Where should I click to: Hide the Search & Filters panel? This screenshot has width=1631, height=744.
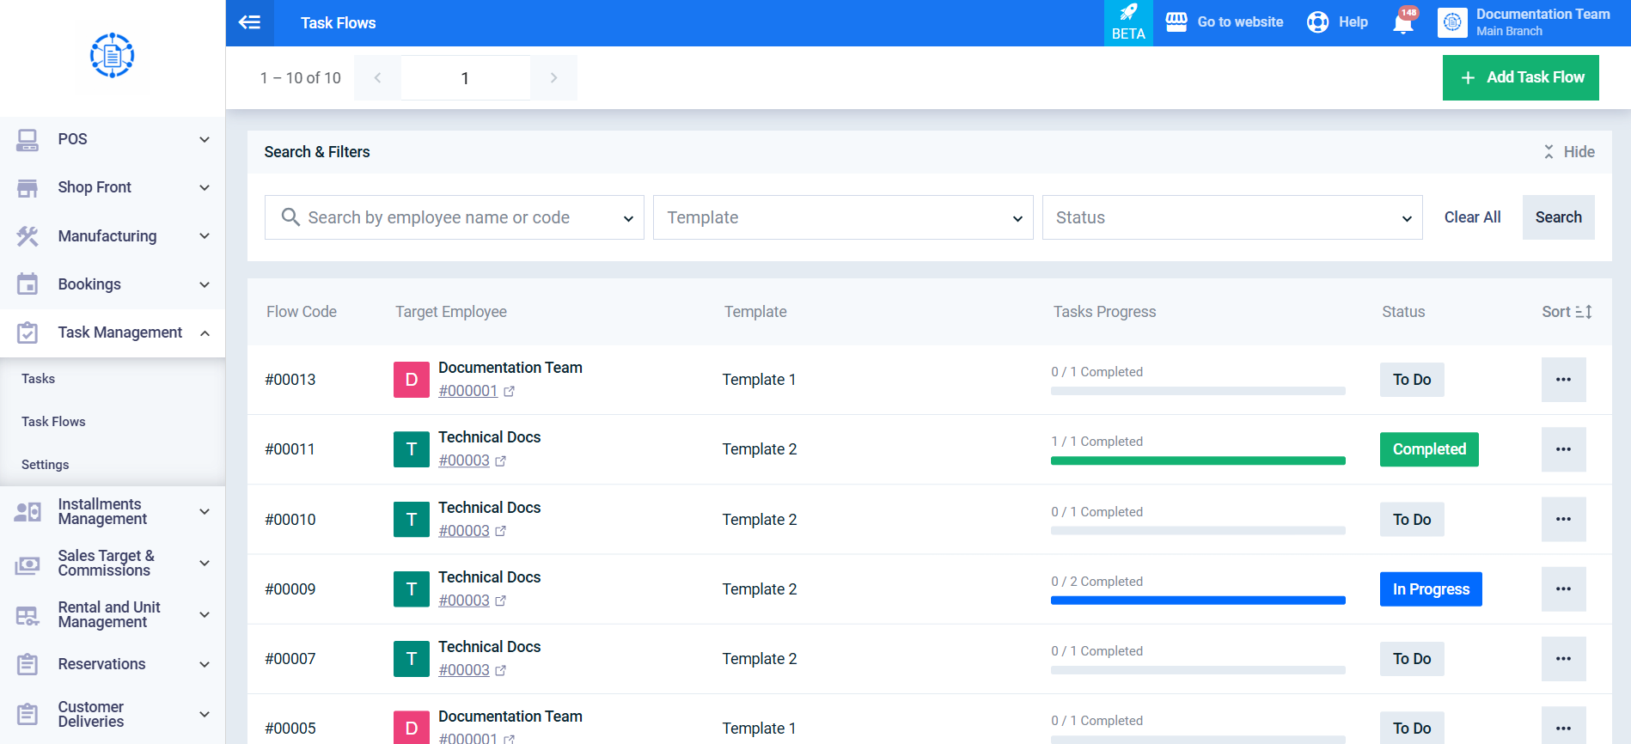[1569, 152]
